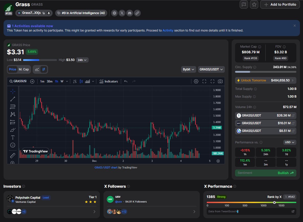Click the Market Cap info icon

(x=260, y=47)
